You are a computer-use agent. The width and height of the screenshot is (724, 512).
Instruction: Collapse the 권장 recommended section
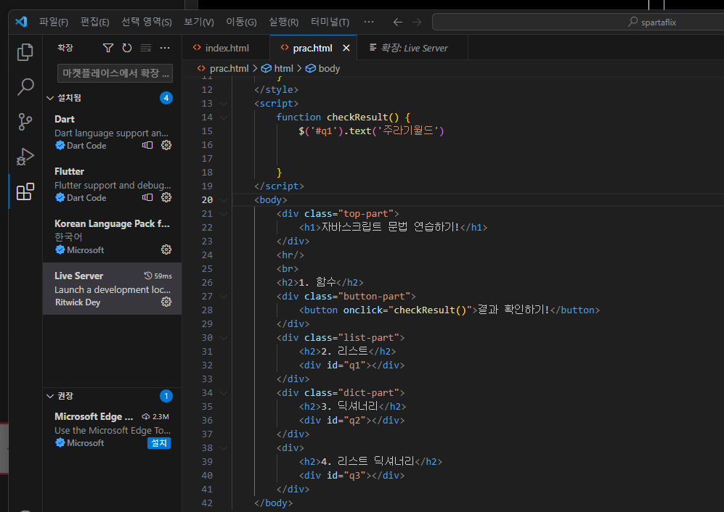50,396
